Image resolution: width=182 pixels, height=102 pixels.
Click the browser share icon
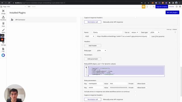pos(145,3)
